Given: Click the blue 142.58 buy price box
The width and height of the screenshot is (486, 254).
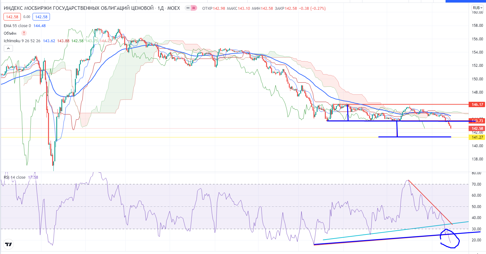Looking at the screenshot, I should pos(41,17).
